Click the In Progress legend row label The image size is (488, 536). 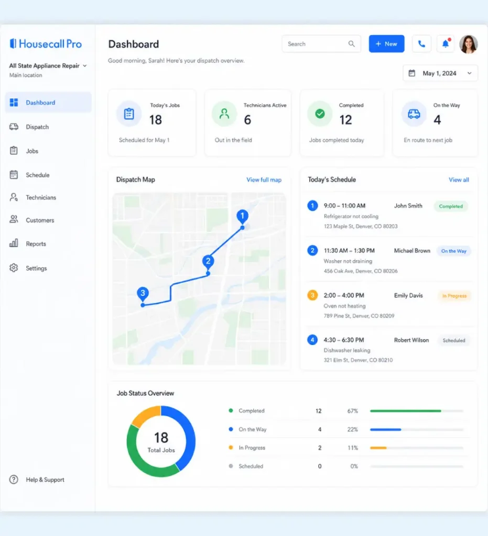click(x=252, y=448)
